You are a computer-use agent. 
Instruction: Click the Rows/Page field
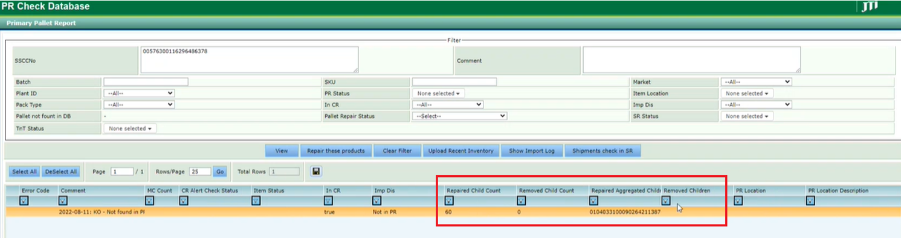(x=199, y=172)
